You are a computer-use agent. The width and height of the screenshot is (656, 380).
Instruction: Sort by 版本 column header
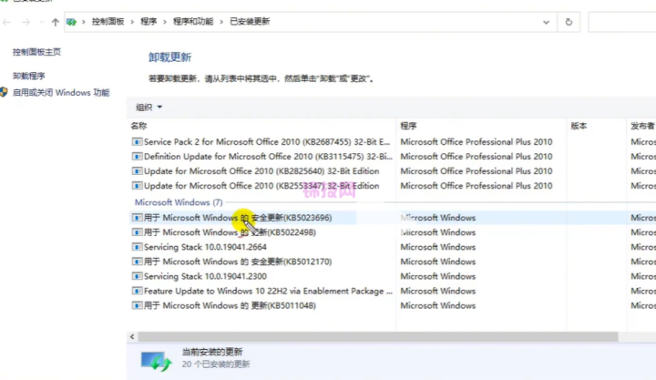(579, 126)
